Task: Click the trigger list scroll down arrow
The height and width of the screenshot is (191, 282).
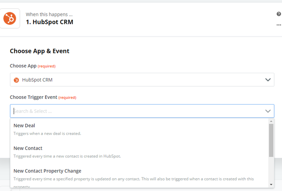Action: [271, 184]
